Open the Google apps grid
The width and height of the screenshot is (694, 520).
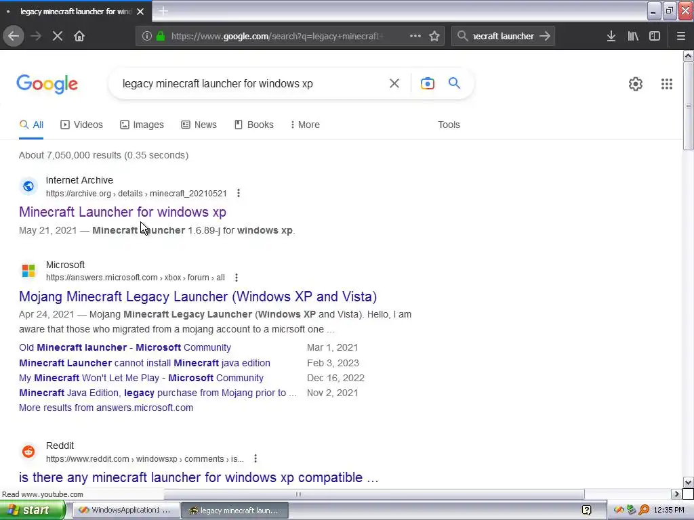click(667, 84)
